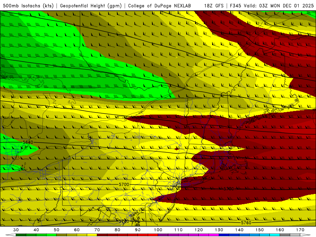Pick the dark maroon 70-75 kt swatch
The image size is (316, 237).
(102, 235)
